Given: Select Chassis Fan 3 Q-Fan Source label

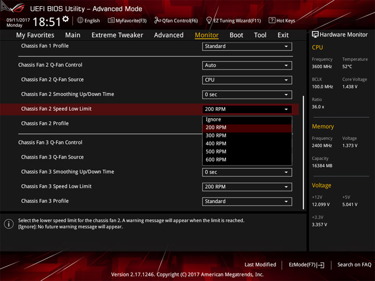Looking at the screenshot, I should point(52,157).
